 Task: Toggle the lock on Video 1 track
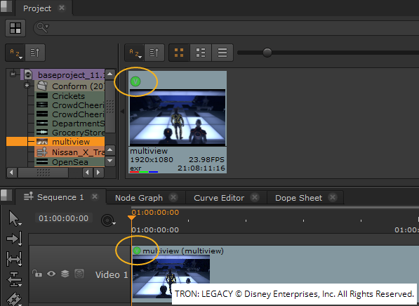tap(37, 274)
